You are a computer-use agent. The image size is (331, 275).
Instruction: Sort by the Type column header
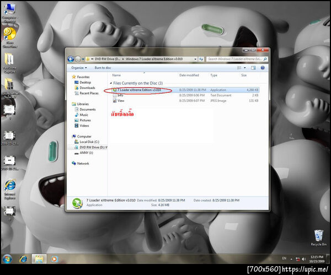click(213, 75)
